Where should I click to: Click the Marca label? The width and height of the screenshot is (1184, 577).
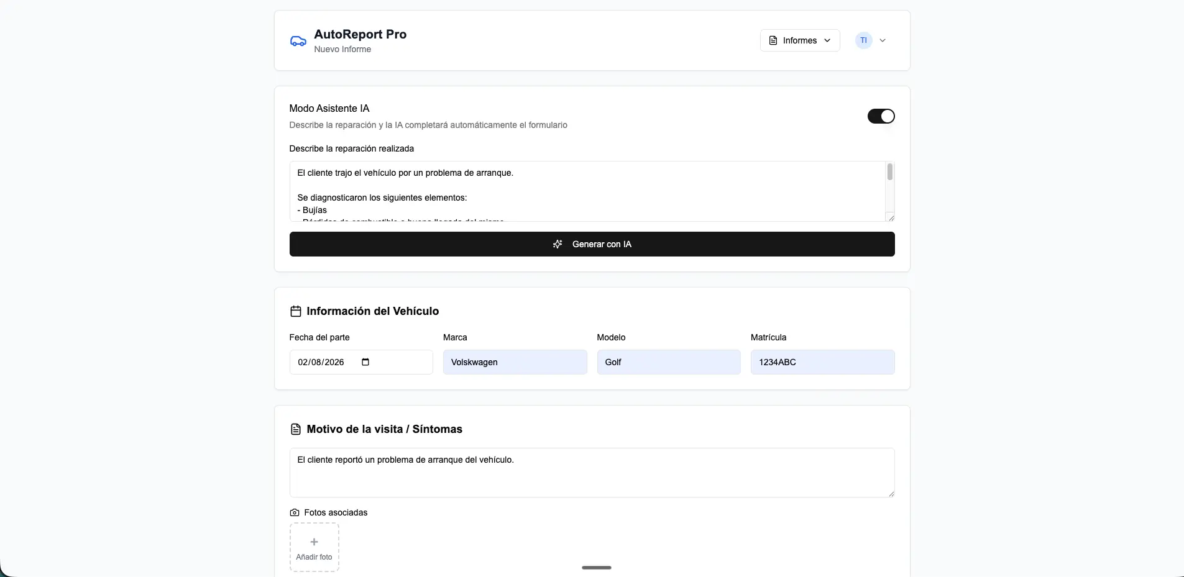[455, 337]
